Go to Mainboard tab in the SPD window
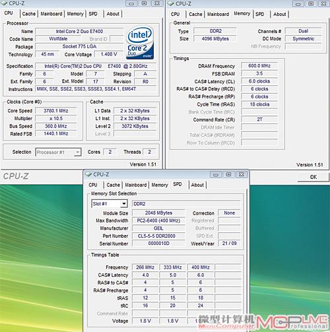The width and height of the screenshot is (330, 332). (x=136, y=185)
